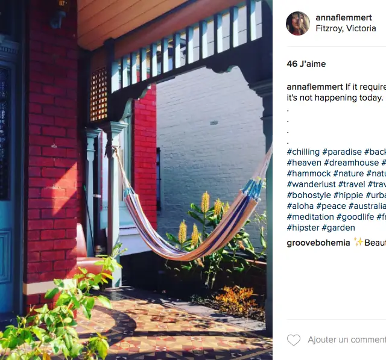Visit the #wanderlust hashtag page

coord(311,184)
